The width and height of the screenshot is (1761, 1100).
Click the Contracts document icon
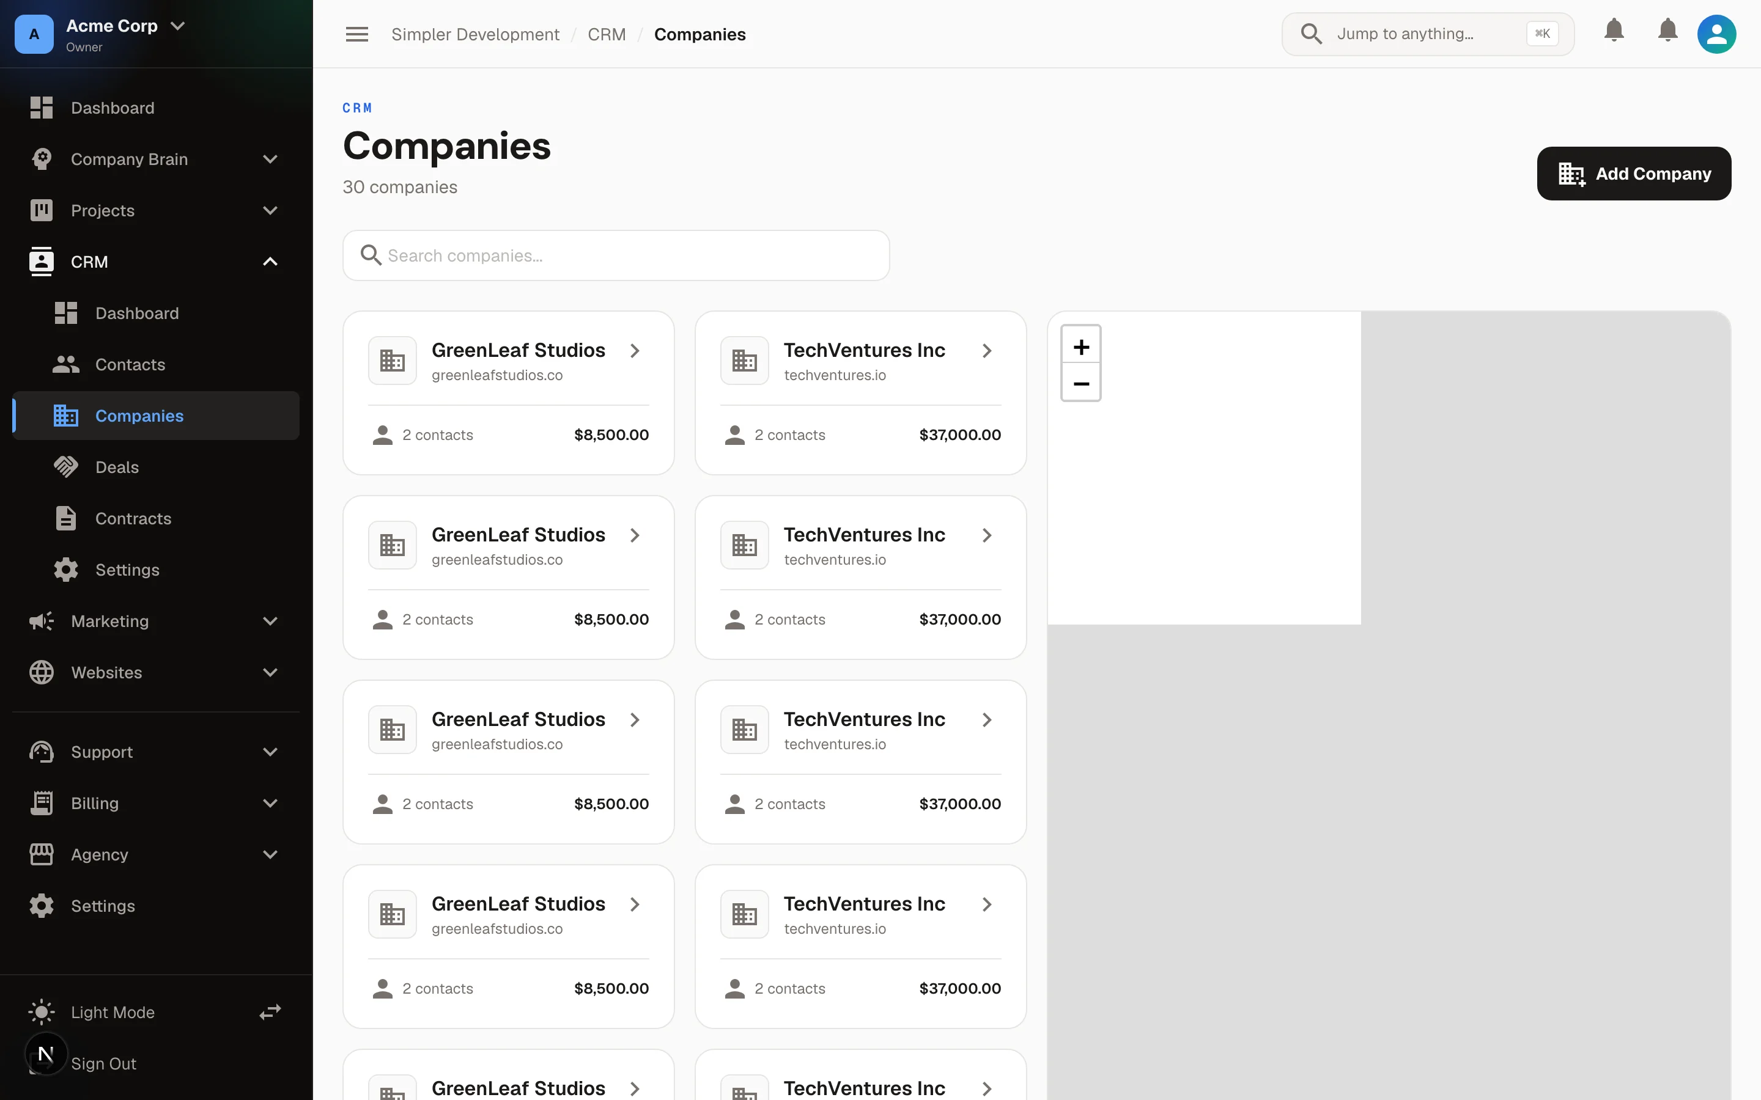pyautogui.click(x=65, y=519)
